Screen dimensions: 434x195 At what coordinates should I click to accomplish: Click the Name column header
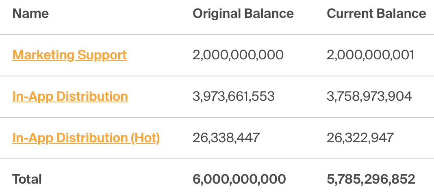(x=30, y=13)
